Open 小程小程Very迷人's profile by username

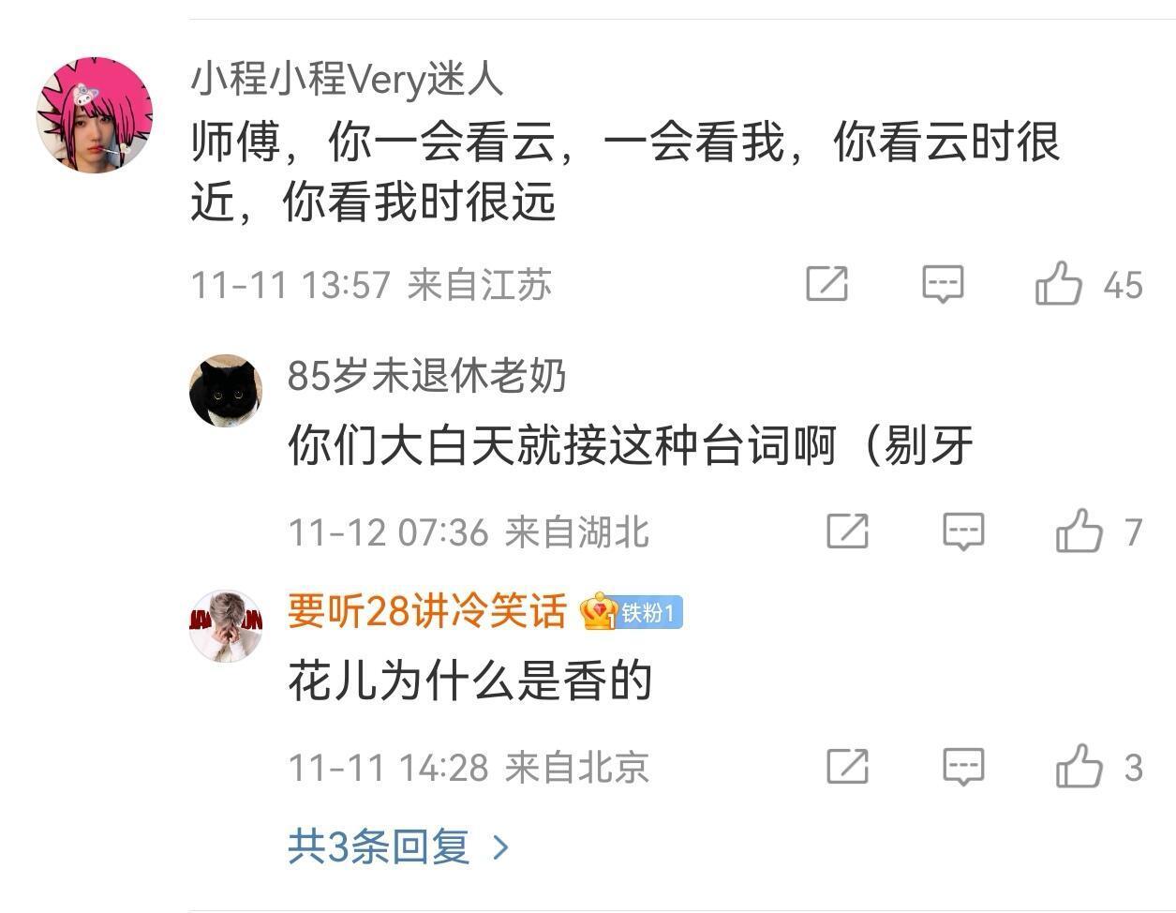tap(348, 79)
